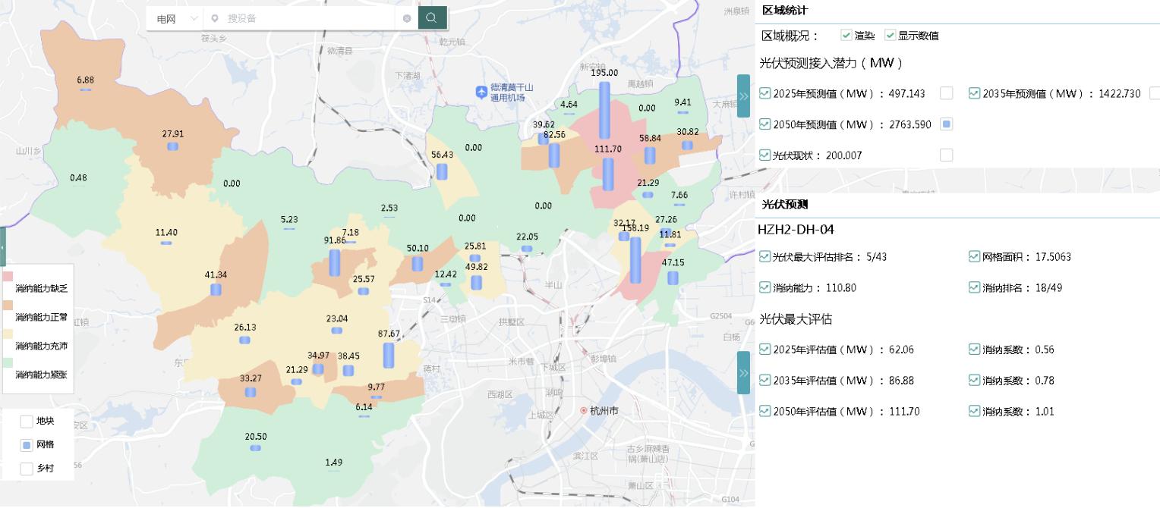
Task: Click the trend icon beside 2025年预测值
Action: [764, 93]
